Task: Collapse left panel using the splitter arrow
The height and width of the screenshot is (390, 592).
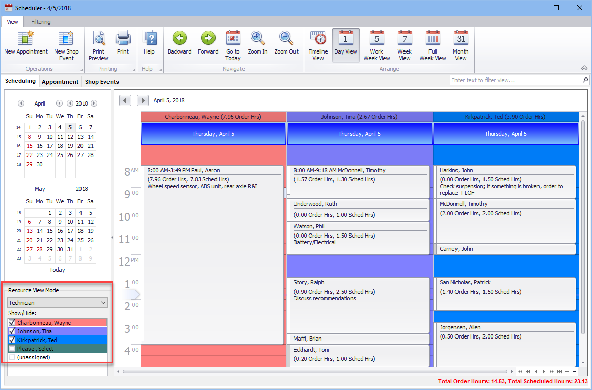Action: (112, 238)
